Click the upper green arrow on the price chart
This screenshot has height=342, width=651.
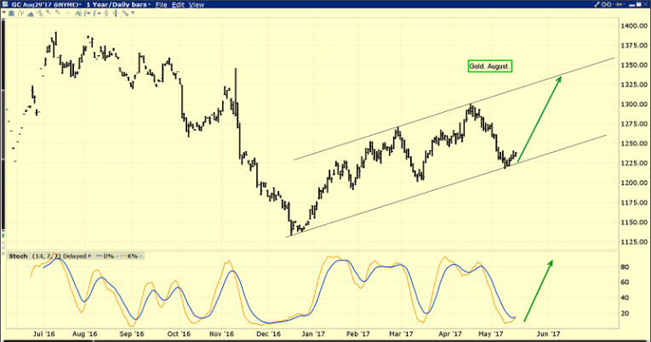tap(540, 117)
